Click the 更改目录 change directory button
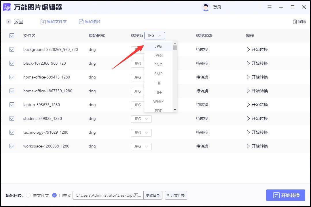Screen dimensions: 311x207 [x=153, y=195]
